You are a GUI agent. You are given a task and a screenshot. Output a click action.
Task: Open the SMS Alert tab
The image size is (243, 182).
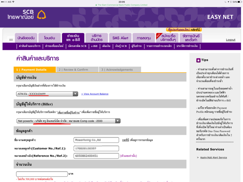(120, 38)
